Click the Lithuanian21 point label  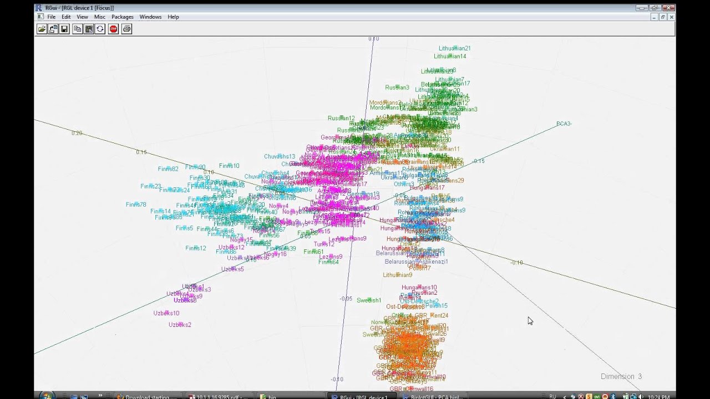[454, 48]
